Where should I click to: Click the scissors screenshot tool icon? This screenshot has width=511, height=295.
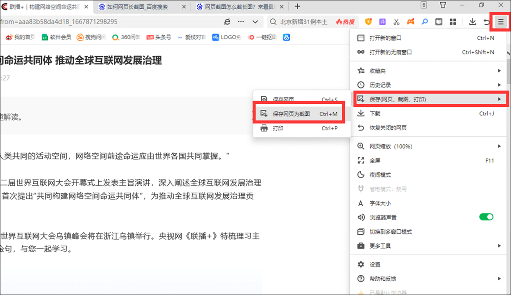tap(397, 22)
